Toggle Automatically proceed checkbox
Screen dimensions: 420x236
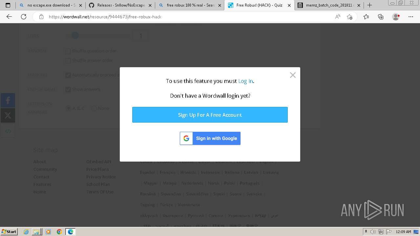[68, 75]
